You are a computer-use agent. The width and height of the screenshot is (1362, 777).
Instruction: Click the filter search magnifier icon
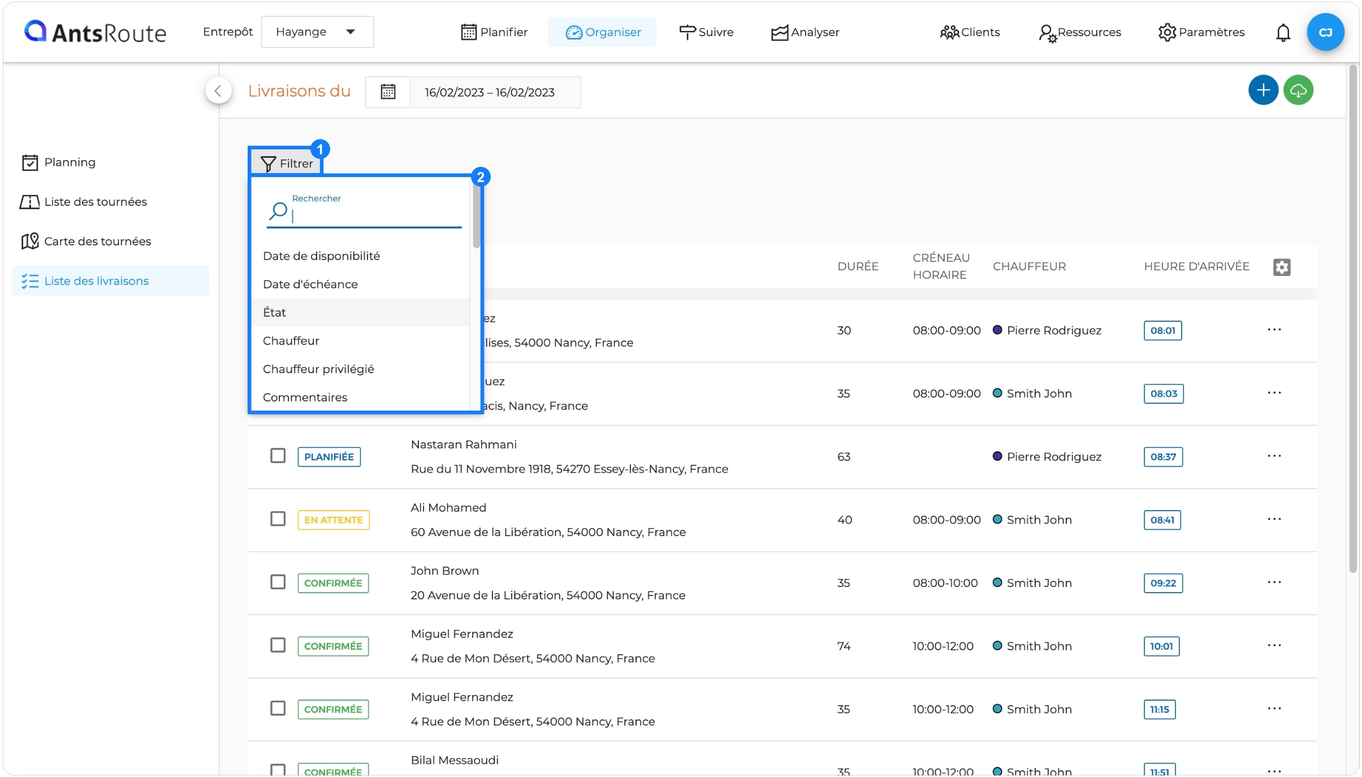click(278, 211)
